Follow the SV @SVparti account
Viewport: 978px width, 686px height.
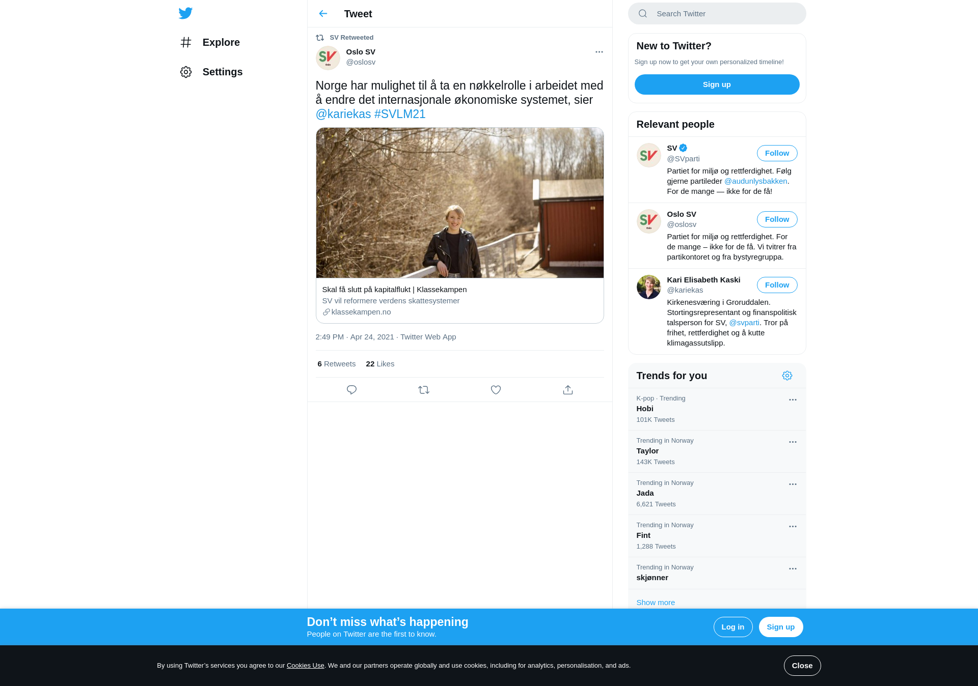(777, 153)
